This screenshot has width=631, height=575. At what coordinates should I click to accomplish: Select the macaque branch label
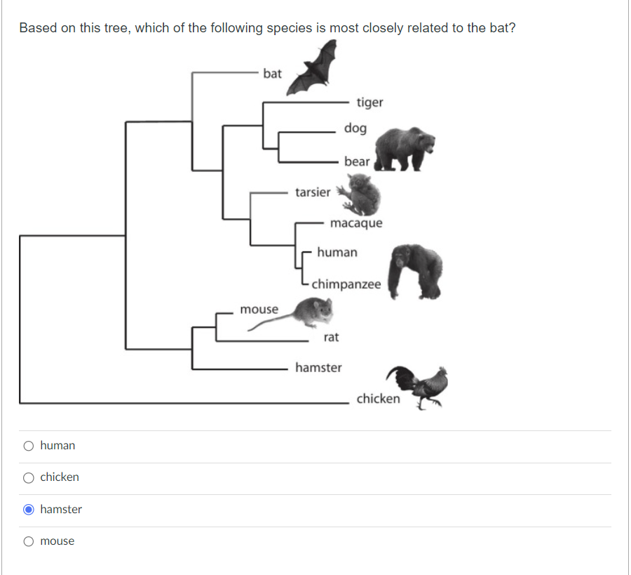click(x=355, y=223)
